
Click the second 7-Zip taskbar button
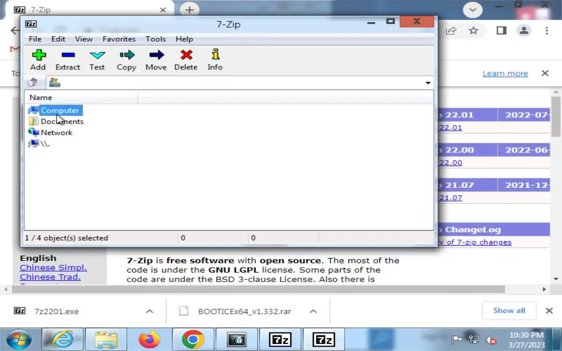coord(323,339)
